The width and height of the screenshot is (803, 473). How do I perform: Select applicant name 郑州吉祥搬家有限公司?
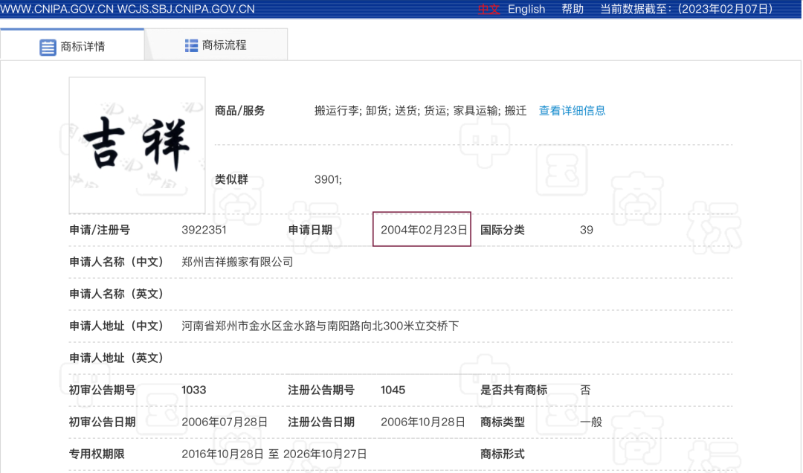237,262
